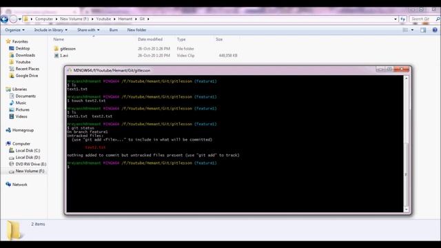The image size is (441, 248).
Task: Select Hemant breadcrumb in address bar
Action: click(x=125, y=19)
